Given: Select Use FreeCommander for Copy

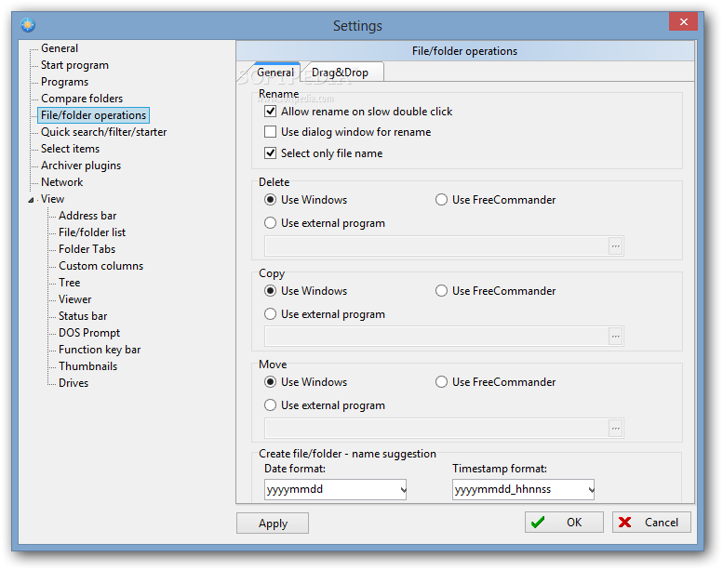Looking at the screenshot, I should (441, 291).
